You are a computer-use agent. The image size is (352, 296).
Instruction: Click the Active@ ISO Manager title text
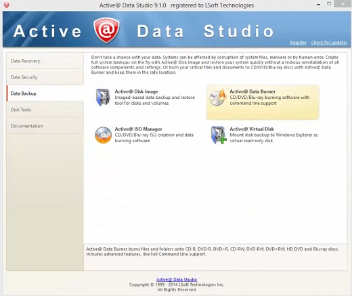[x=138, y=129]
